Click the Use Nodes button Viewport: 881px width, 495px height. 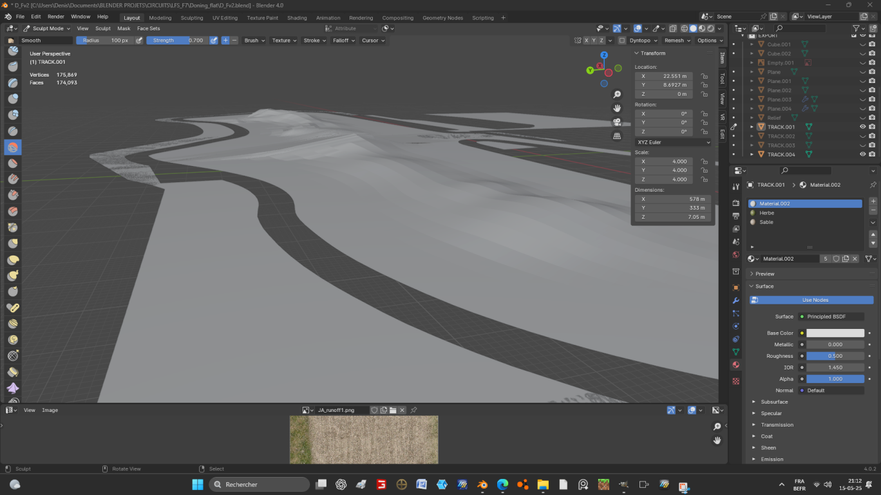pyautogui.click(x=811, y=300)
